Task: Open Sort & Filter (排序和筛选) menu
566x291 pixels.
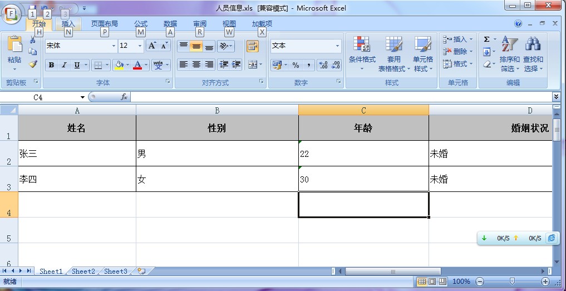Action: 510,53
